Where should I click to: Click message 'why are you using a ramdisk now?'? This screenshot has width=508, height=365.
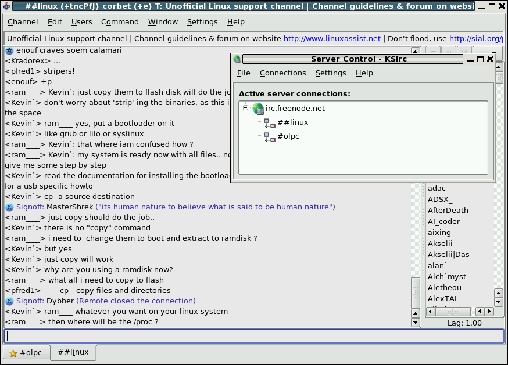109,270
